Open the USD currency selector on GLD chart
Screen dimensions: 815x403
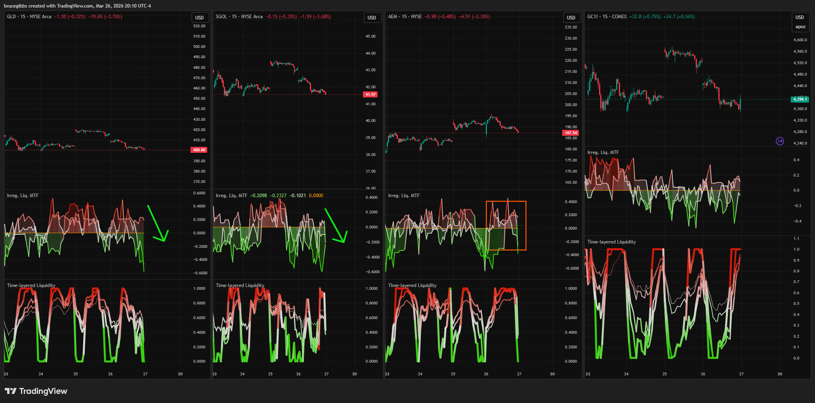point(199,18)
